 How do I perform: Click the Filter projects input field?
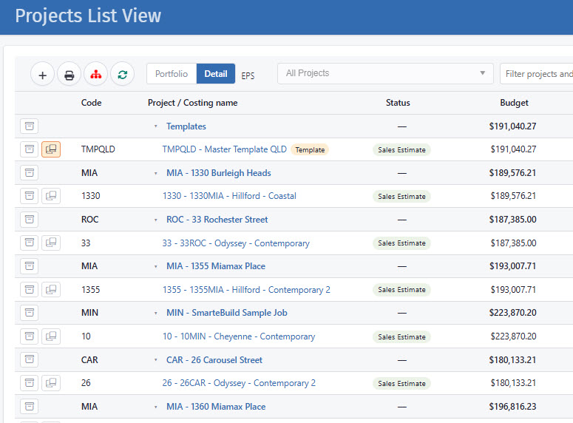(x=537, y=74)
